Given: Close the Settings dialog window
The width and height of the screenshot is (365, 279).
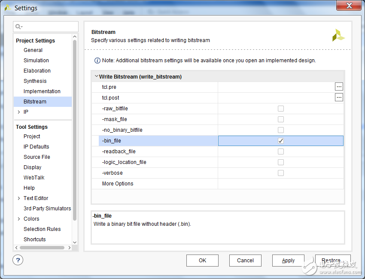Looking at the screenshot, I should 349,6.
